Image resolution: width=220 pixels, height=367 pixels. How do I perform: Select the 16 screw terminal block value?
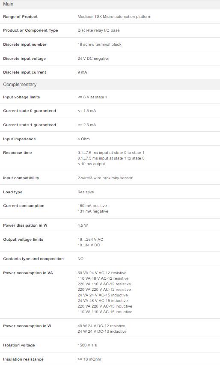point(100,44)
